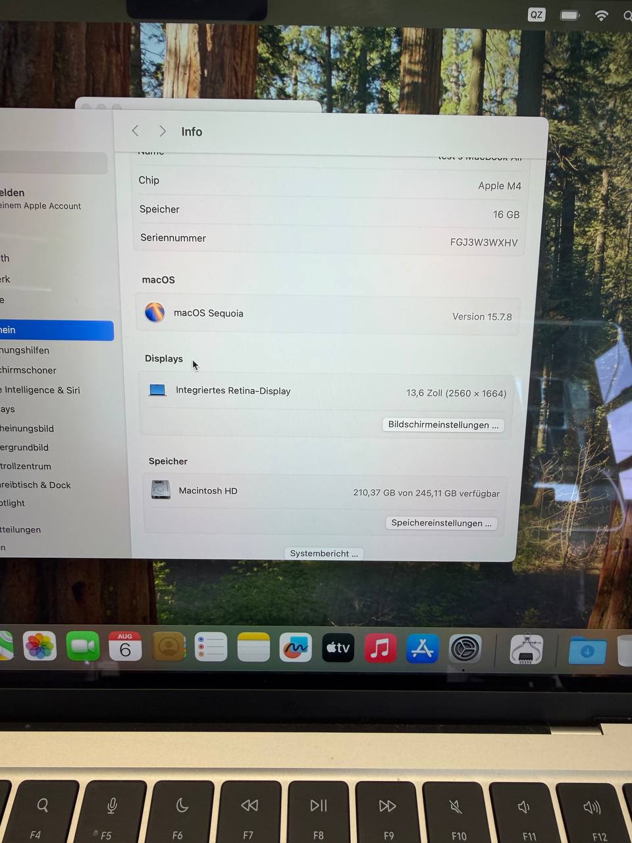Click the Macintosh HD drive icon
The width and height of the screenshot is (632, 843).
pos(161,490)
